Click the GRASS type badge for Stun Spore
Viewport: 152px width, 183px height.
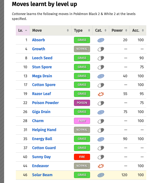[82, 67]
